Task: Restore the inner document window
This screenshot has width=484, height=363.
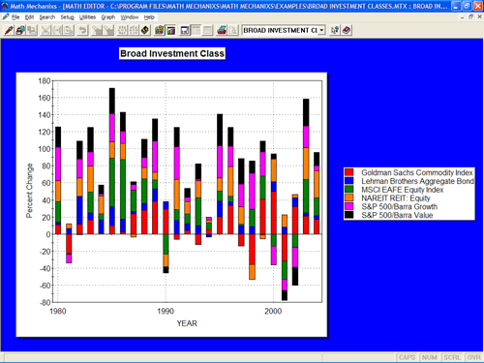Action: pyautogui.click(x=470, y=16)
